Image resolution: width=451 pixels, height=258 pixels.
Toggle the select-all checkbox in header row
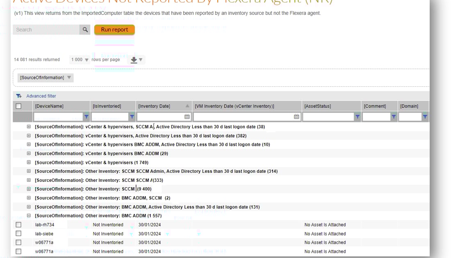click(18, 106)
